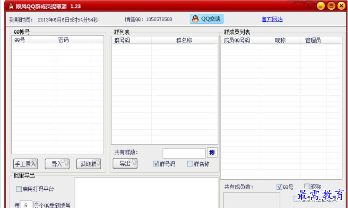Click the large batch export text area

pos(146,193)
